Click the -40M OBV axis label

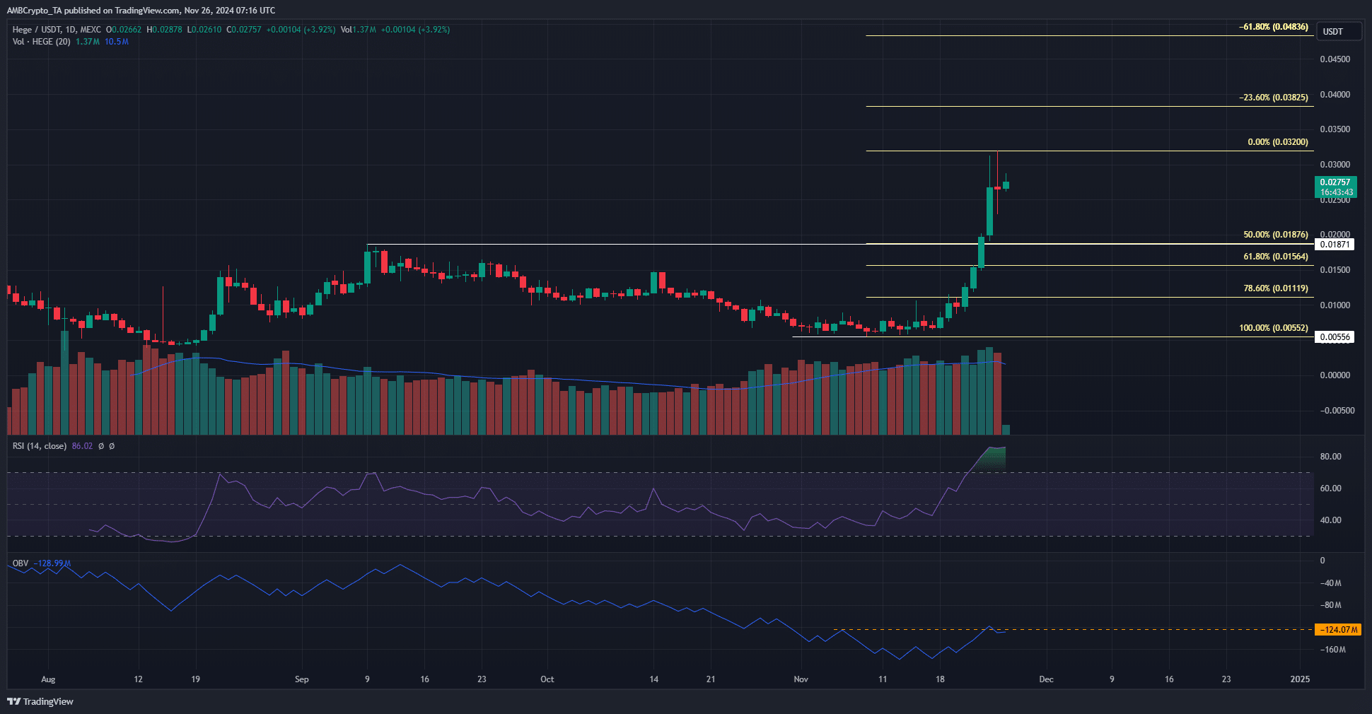click(1330, 583)
